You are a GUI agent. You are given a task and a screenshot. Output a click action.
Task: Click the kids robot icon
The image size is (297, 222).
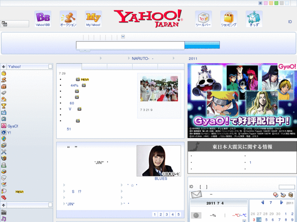[x=254, y=18]
